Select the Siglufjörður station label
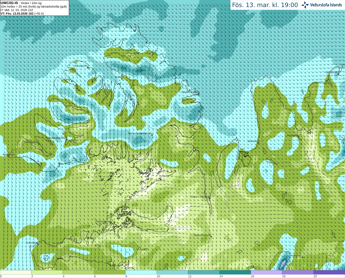Screen dimensions: 345x278 331,72
